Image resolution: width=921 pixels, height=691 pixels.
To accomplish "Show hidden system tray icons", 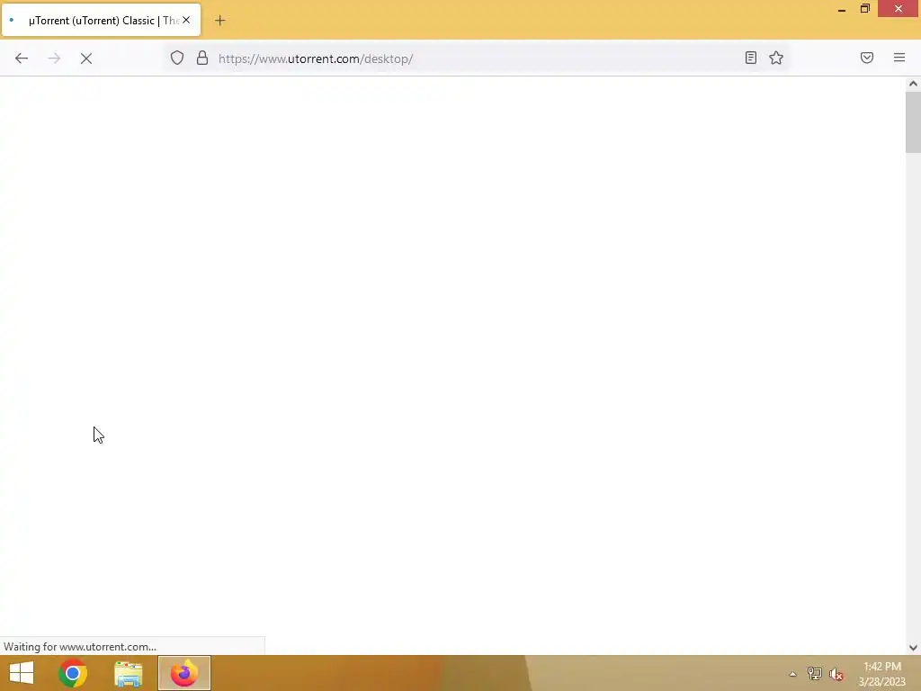I will [x=792, y=674].
